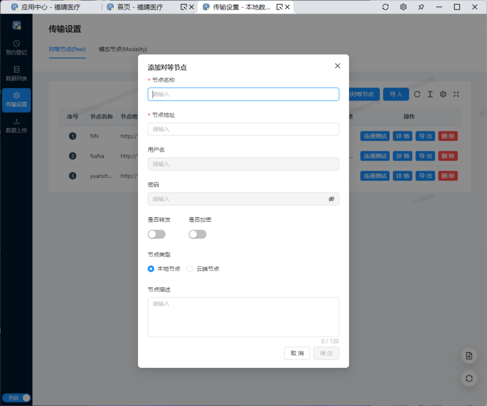Click the 取消 button
The image size is (487, 406).
297,353
